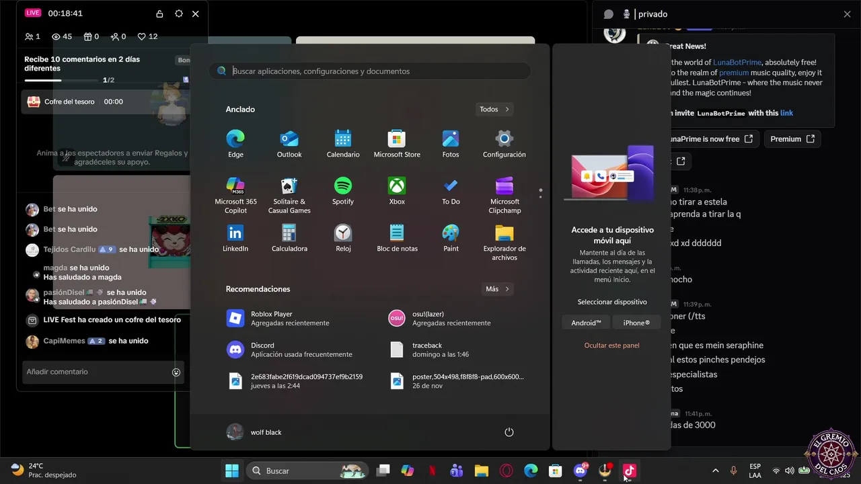This screenshot has height=484, width=861.
Task: Open Spotify from pinned apps
Action: click(343, 191)
